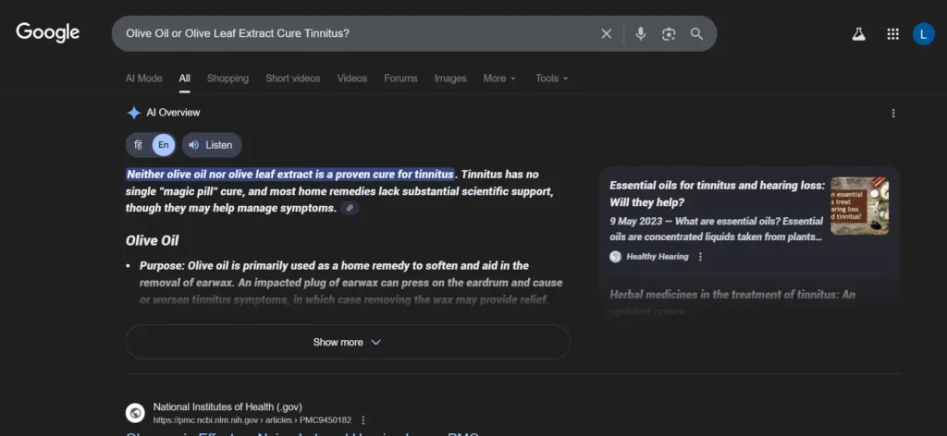Open the essential oils for tinnitus article
Viewport: 947px width, 436px height.
pos(716,193)
